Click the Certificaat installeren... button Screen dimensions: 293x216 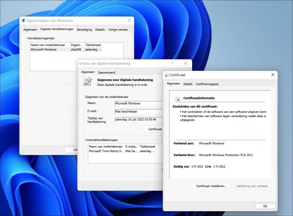click(211, 186)
